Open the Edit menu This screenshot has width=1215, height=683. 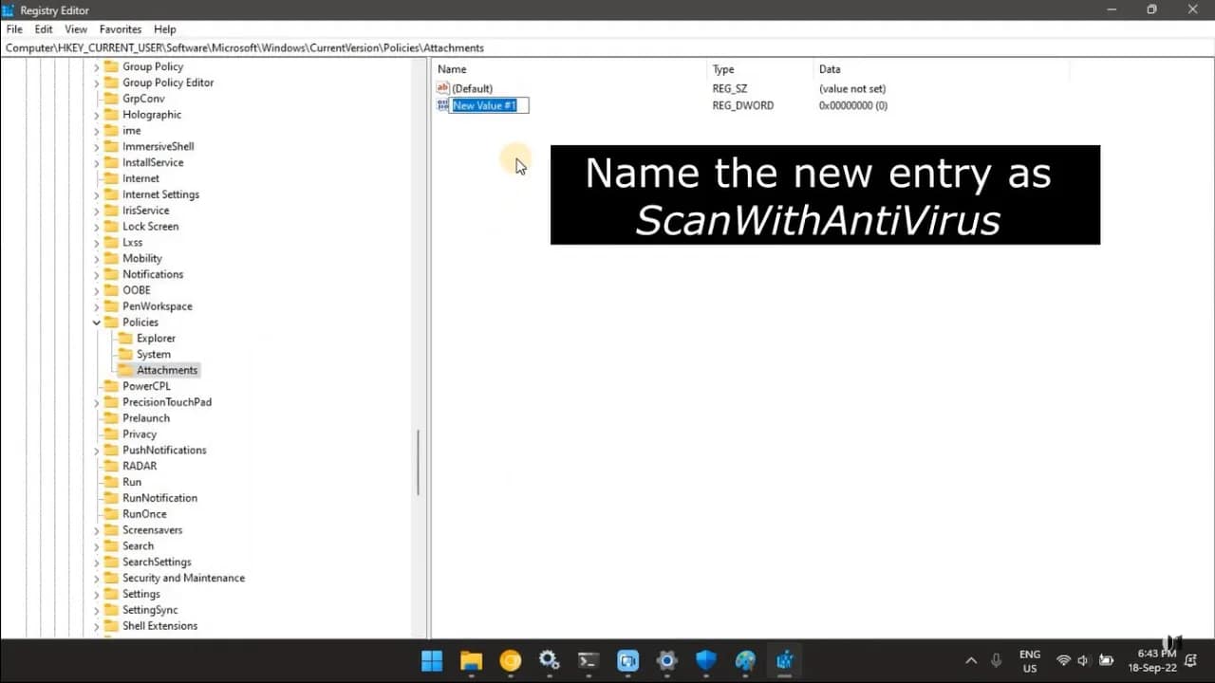click(x=43, y=29)
